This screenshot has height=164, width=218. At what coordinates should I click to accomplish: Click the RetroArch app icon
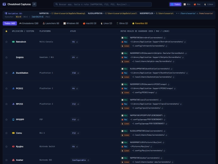point(13,42)
